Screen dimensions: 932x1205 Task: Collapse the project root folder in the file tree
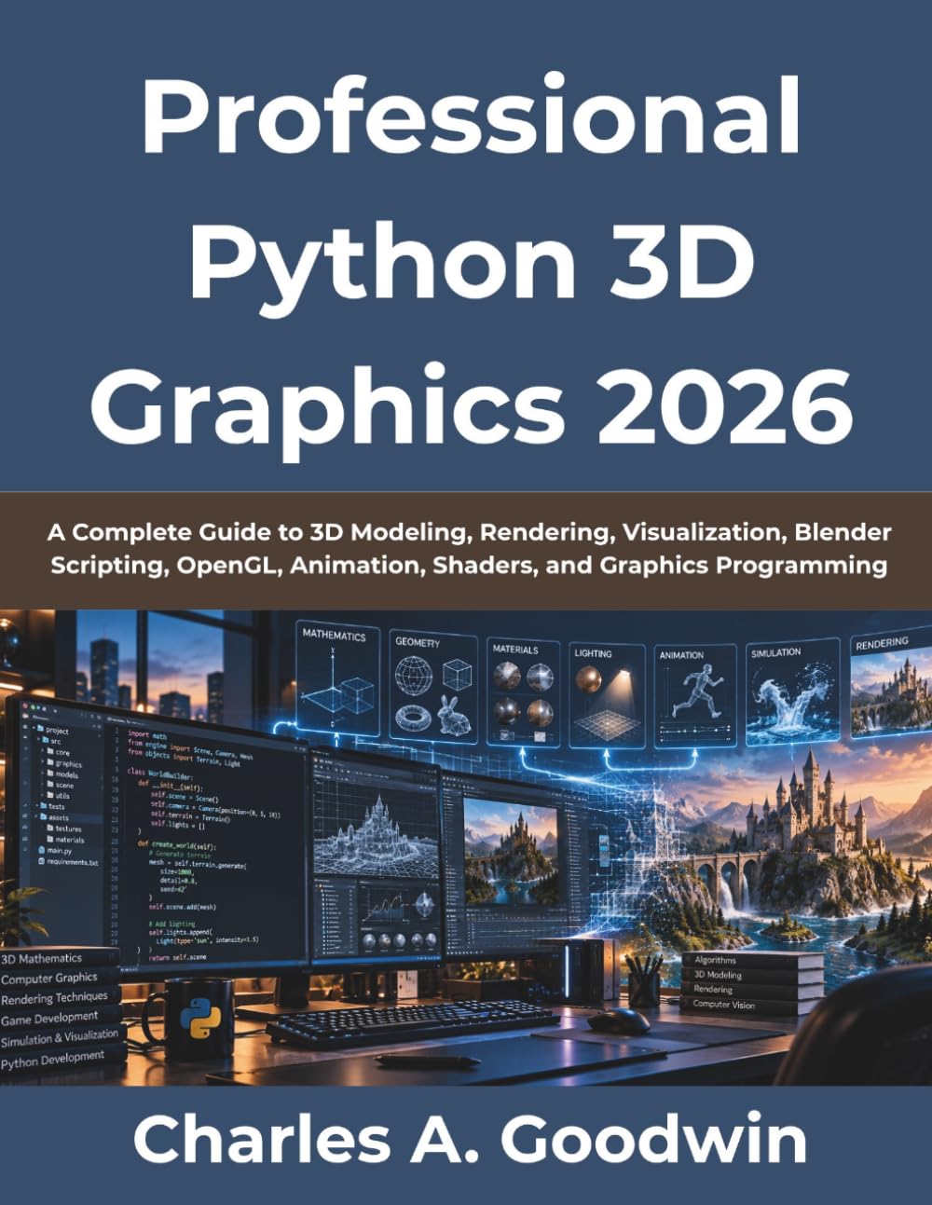click(x=51, y=731)
